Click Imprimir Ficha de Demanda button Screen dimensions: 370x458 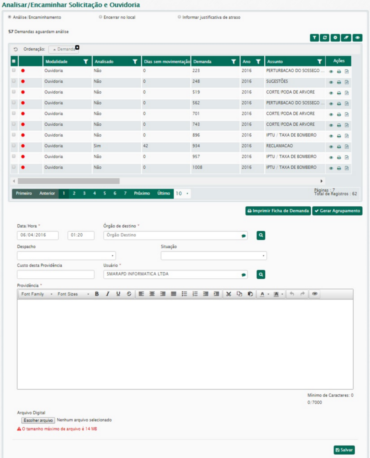(x=278, y=211)
